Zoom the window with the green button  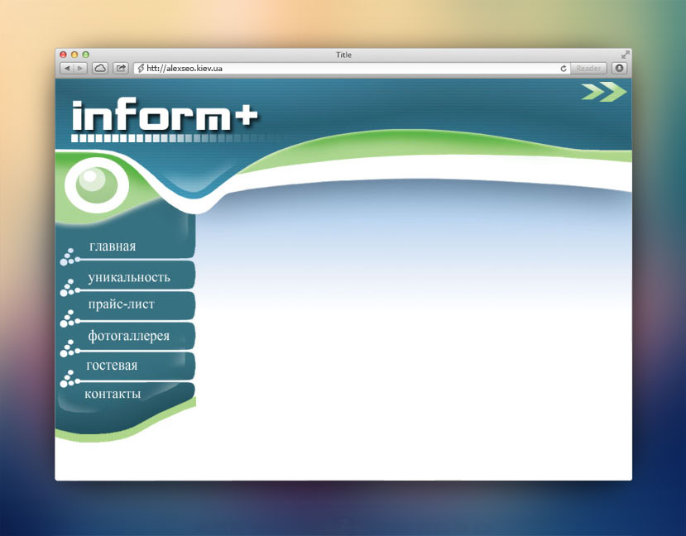[x=86, y=55]
